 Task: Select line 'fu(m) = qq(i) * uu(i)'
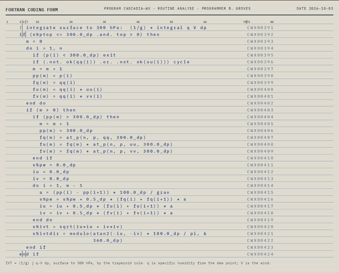67,90
